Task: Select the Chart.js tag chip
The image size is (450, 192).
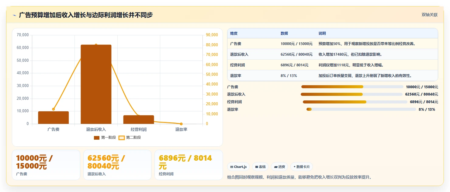Action: [238, 167]
